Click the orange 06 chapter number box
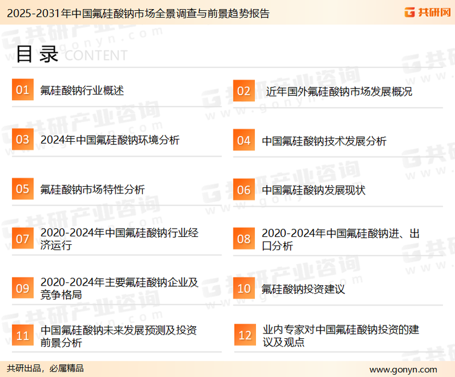The width and height of the screenshot is (455, 377). [244, 190]
